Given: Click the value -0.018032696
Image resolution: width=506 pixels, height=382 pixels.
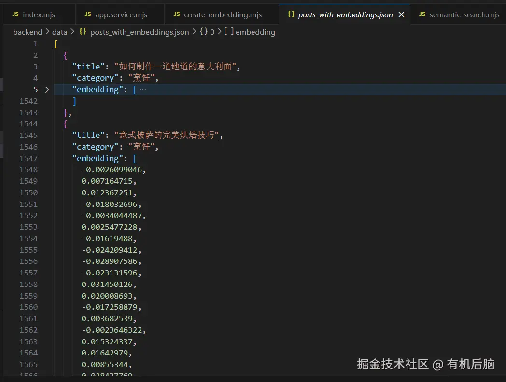Looking at the screenshot, I should 110,205.
